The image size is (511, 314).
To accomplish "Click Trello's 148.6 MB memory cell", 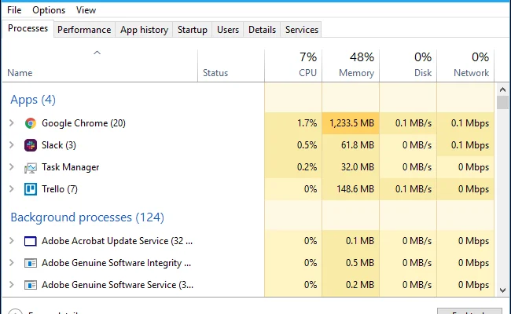I will click(351, 188).
